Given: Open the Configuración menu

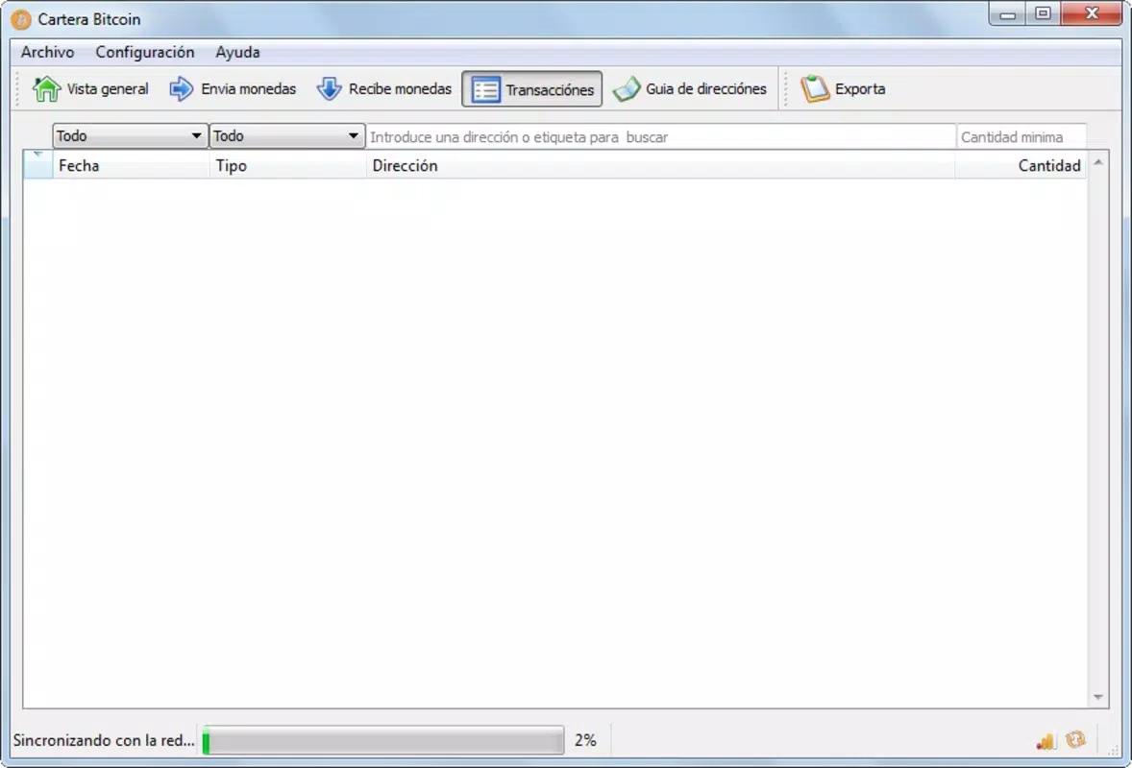Looking at the screenshot, I should point(145,52).
